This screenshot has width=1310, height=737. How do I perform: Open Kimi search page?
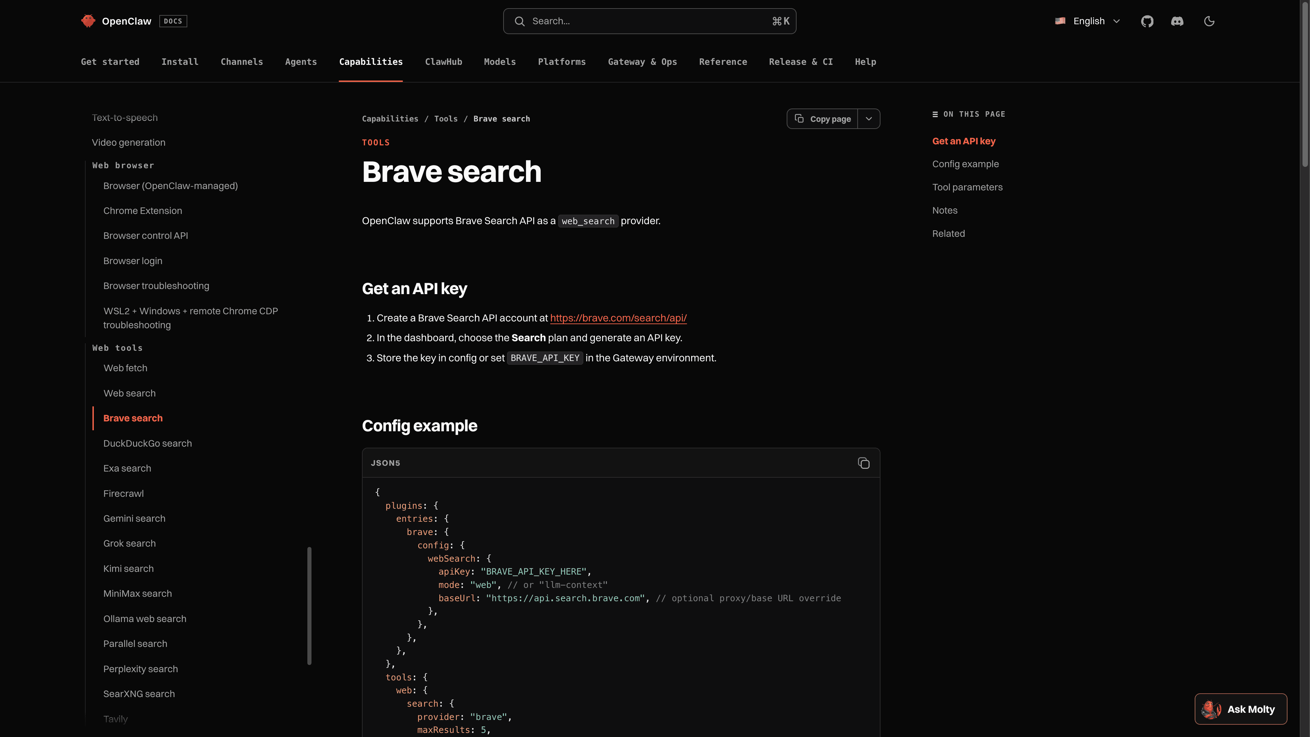click(x=128, y=569)
